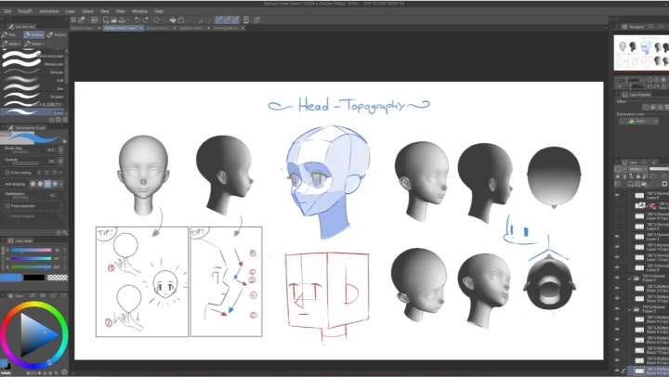Click the Fill bucket icon in the command bar

coord(173,19)
